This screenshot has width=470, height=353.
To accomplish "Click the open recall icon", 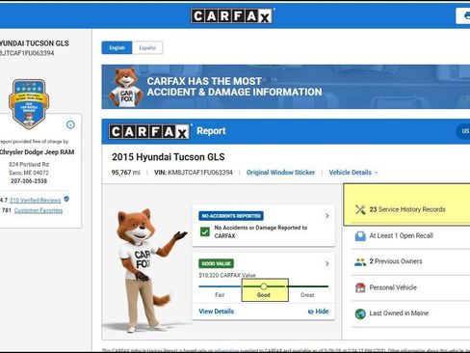I will point(360,236).
